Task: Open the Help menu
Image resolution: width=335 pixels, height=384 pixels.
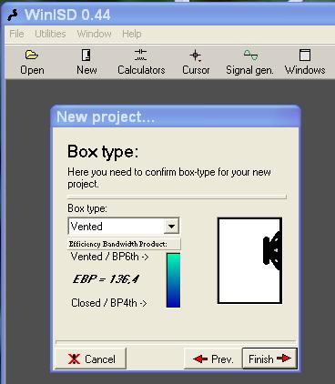Action: [x=132, y=34]
